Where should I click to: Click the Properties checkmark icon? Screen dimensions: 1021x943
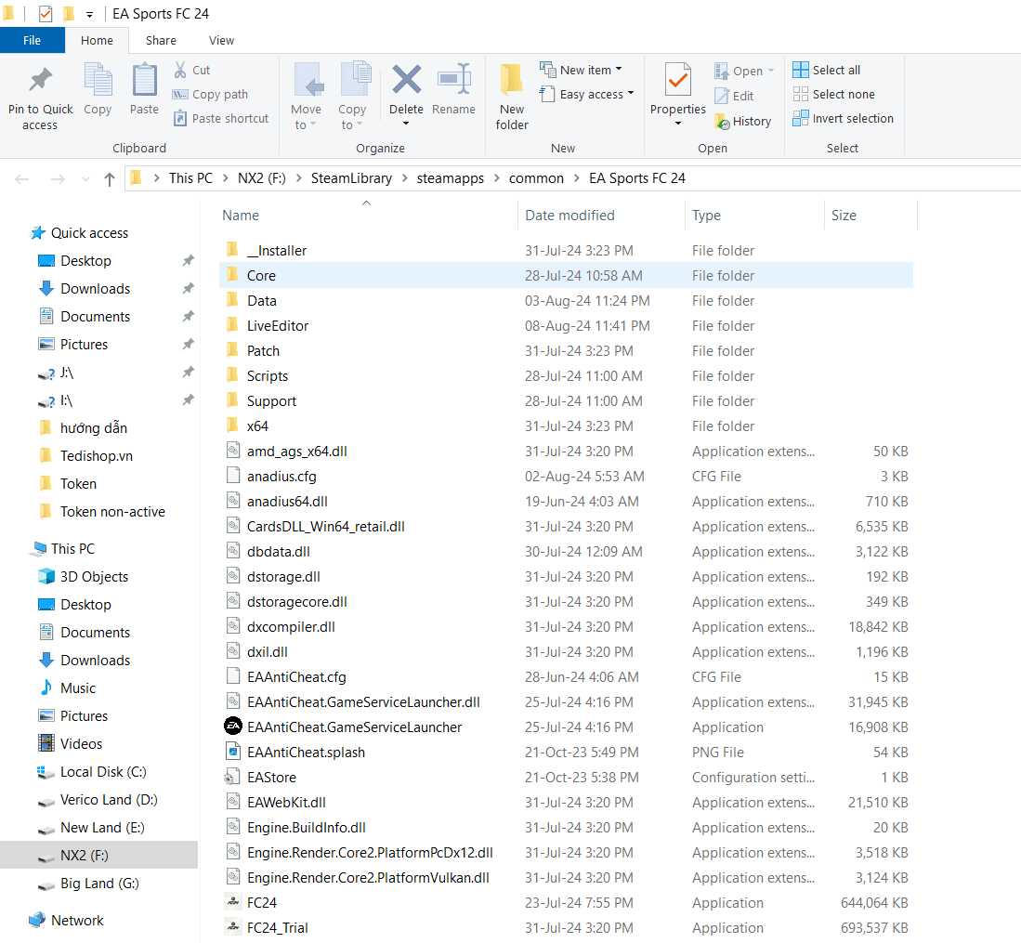678,80
